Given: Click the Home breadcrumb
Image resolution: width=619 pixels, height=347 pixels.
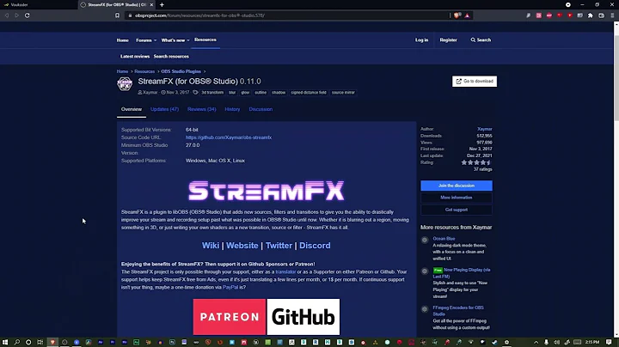Looking at the screenshot, I should click(x=122, y=71).
